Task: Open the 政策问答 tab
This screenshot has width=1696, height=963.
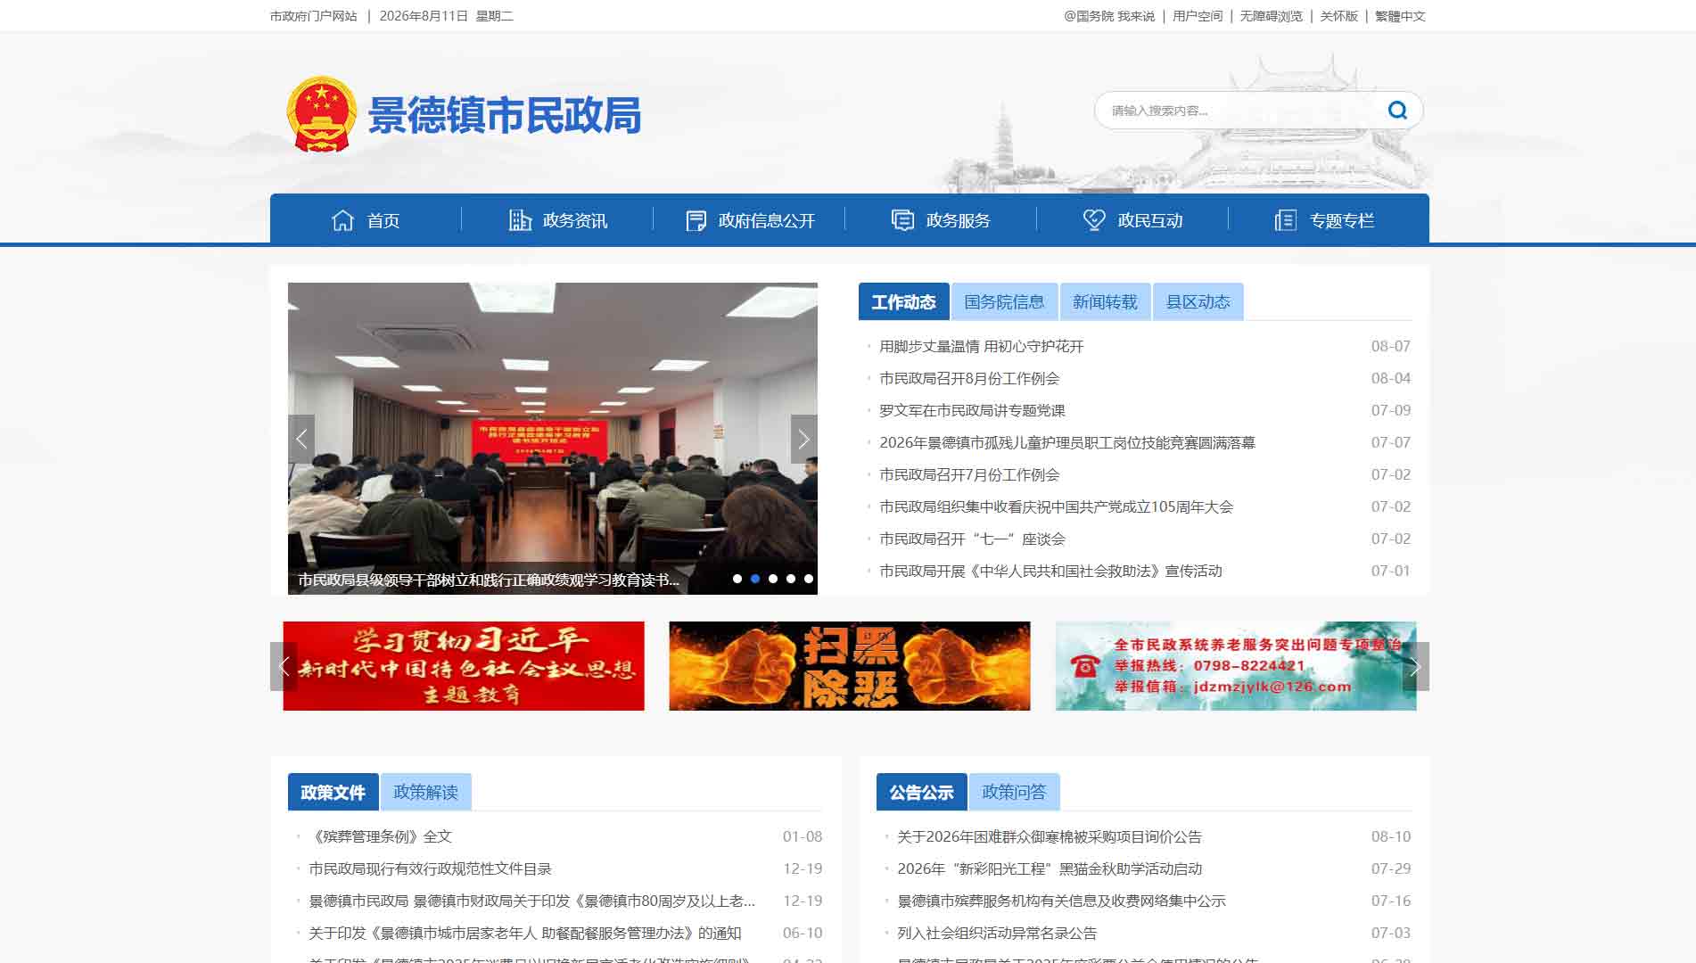Action: pos(1014,792)
